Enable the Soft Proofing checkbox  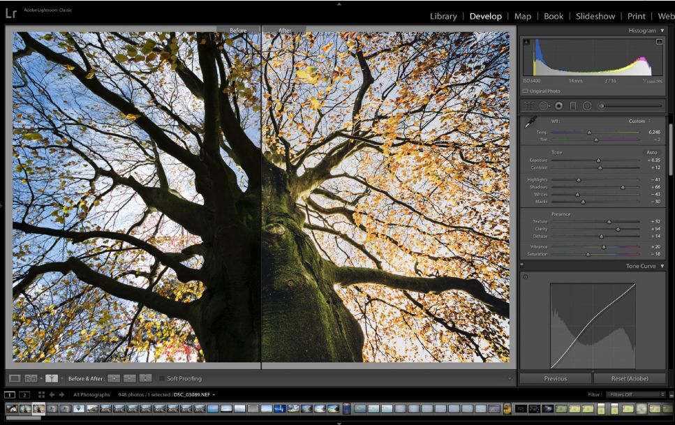pyautogui.click(x=162, y=378)
